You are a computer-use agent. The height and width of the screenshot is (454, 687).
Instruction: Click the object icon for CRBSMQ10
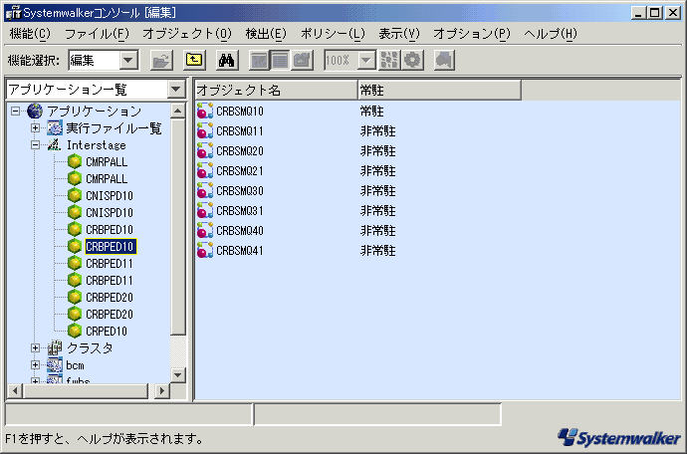click(x=205, y=111)
